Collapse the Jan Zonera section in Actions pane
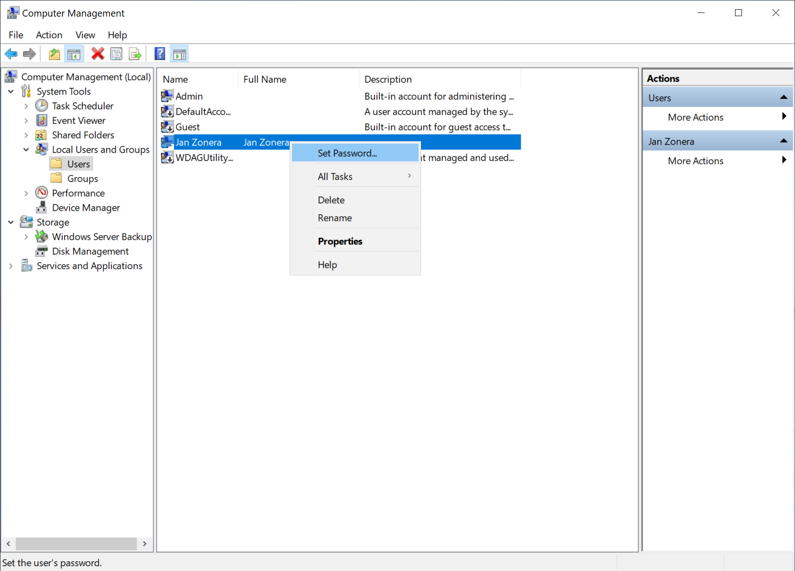The height and width of the screenshot is (571, 795). [x=783, y=141]
